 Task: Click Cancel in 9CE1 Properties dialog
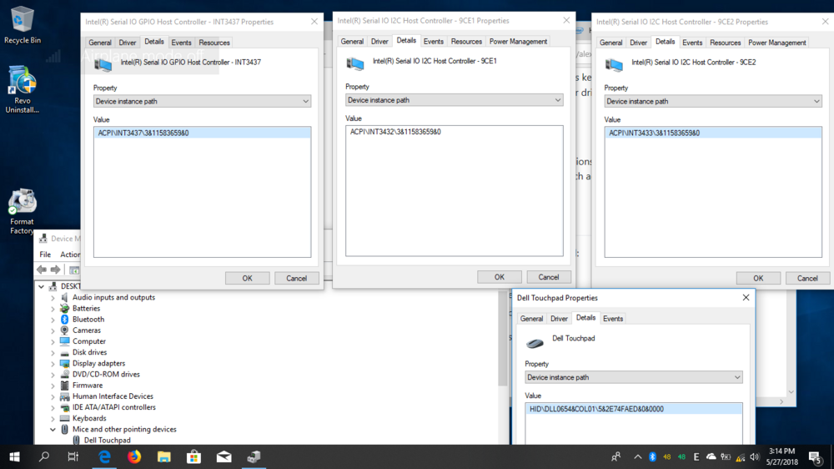[x=549, y=277]
